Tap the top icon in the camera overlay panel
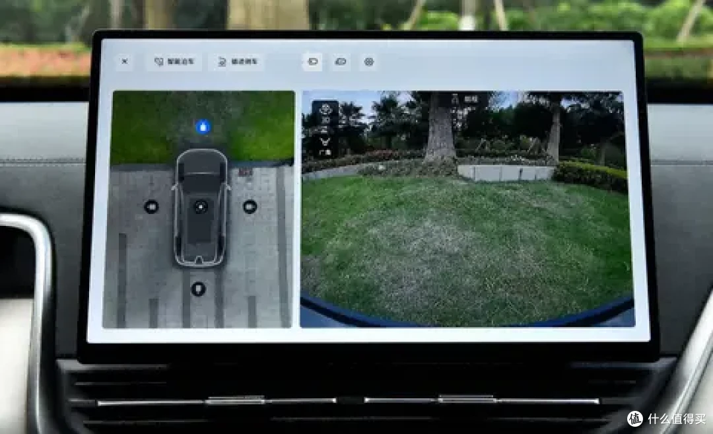Screen dimensions: 713x434 coord(325,108)
